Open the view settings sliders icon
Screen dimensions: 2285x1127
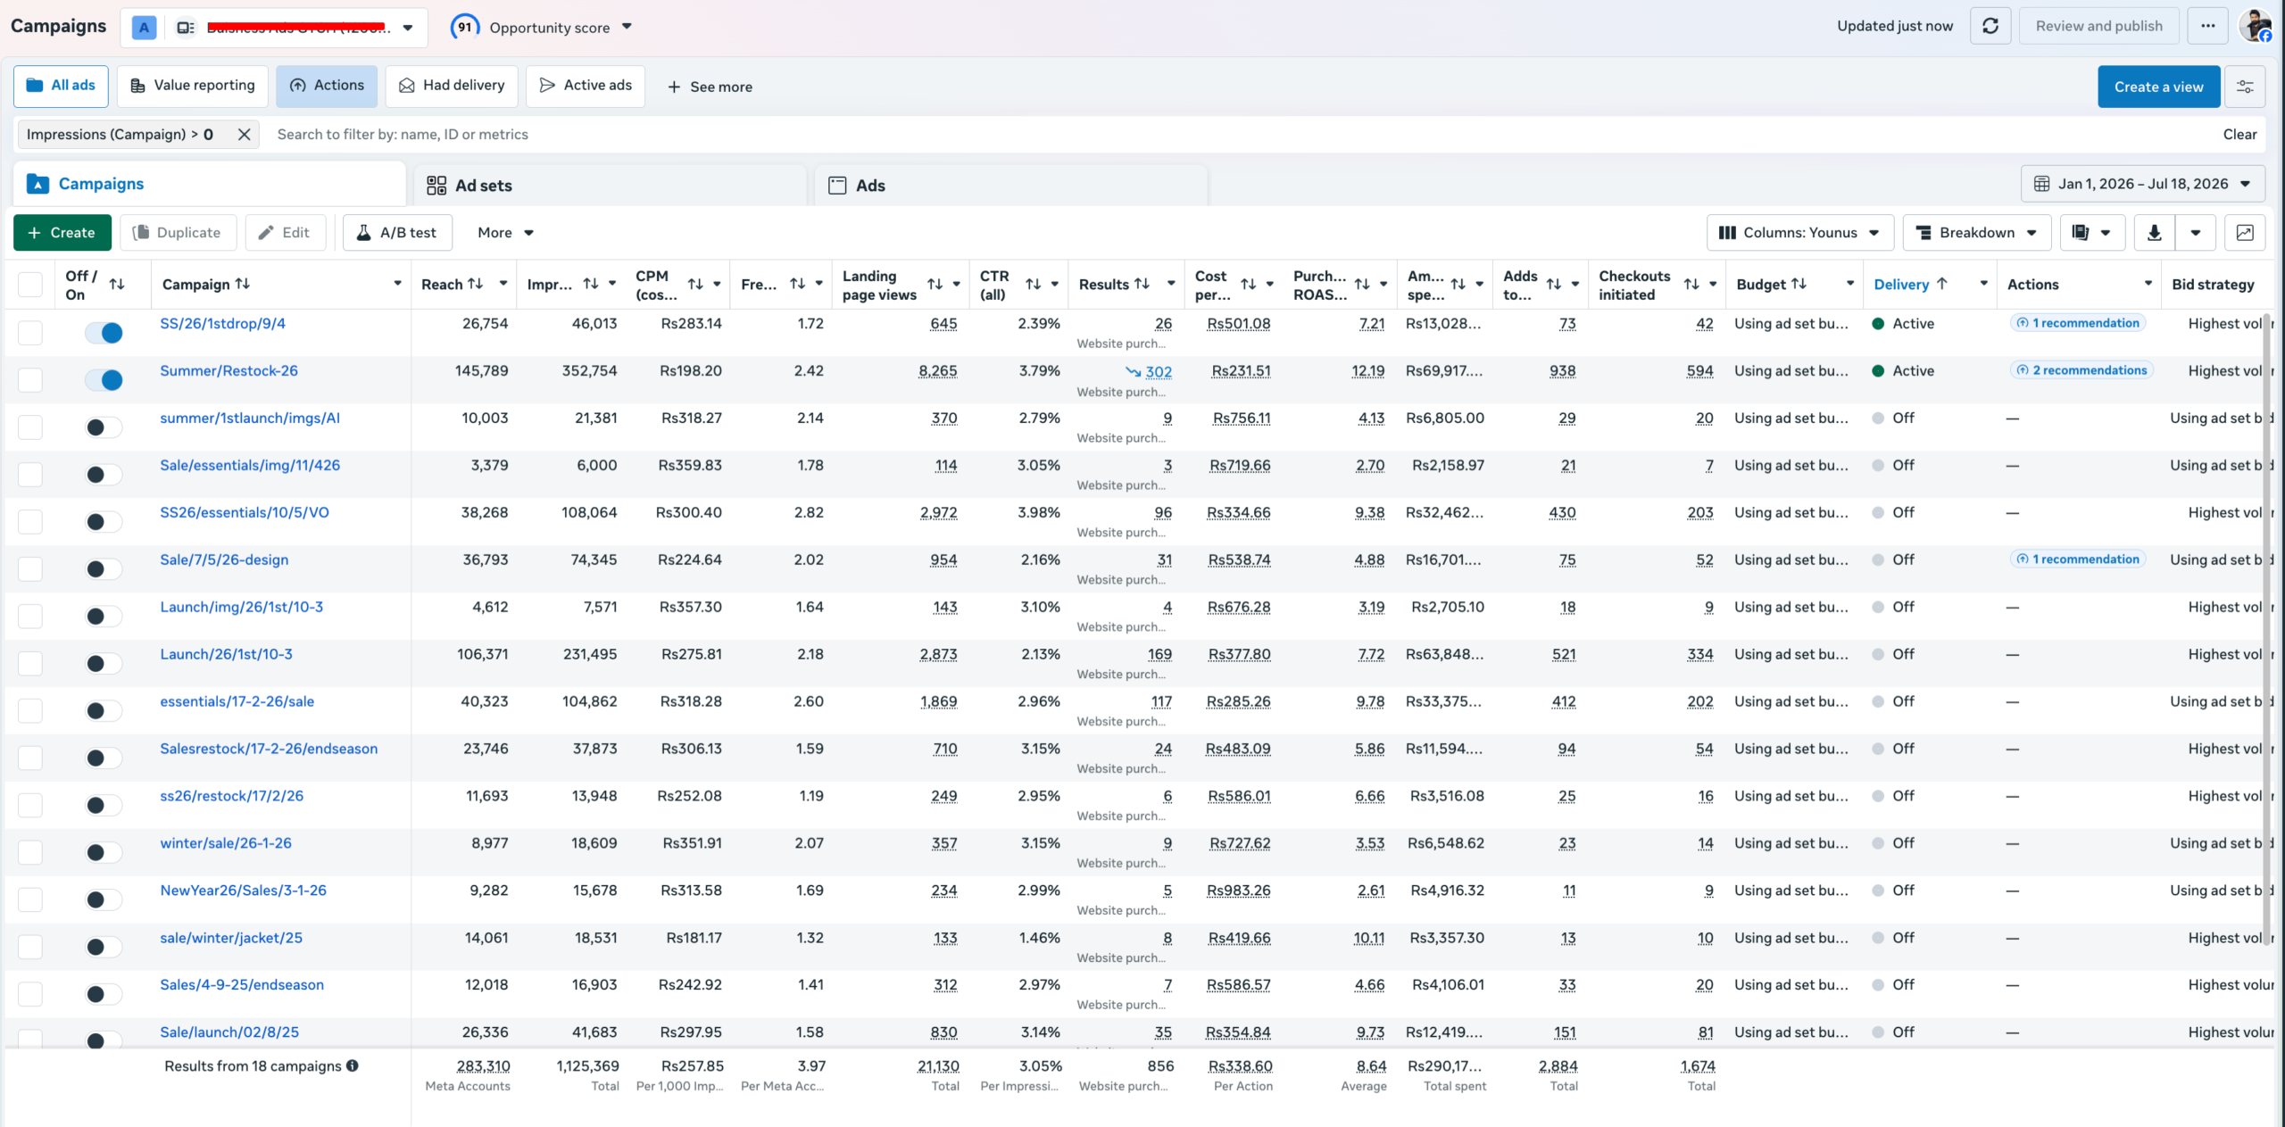(x=2245, y=87)
